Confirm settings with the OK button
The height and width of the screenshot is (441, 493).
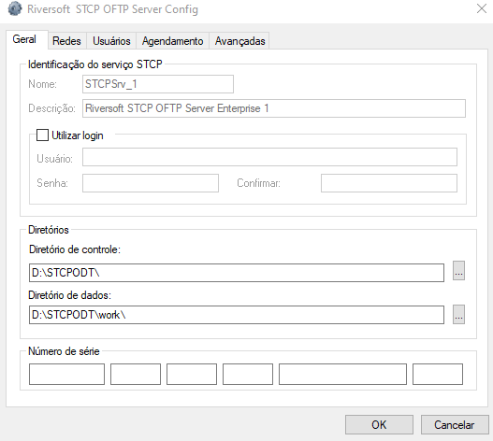(379, 425)
